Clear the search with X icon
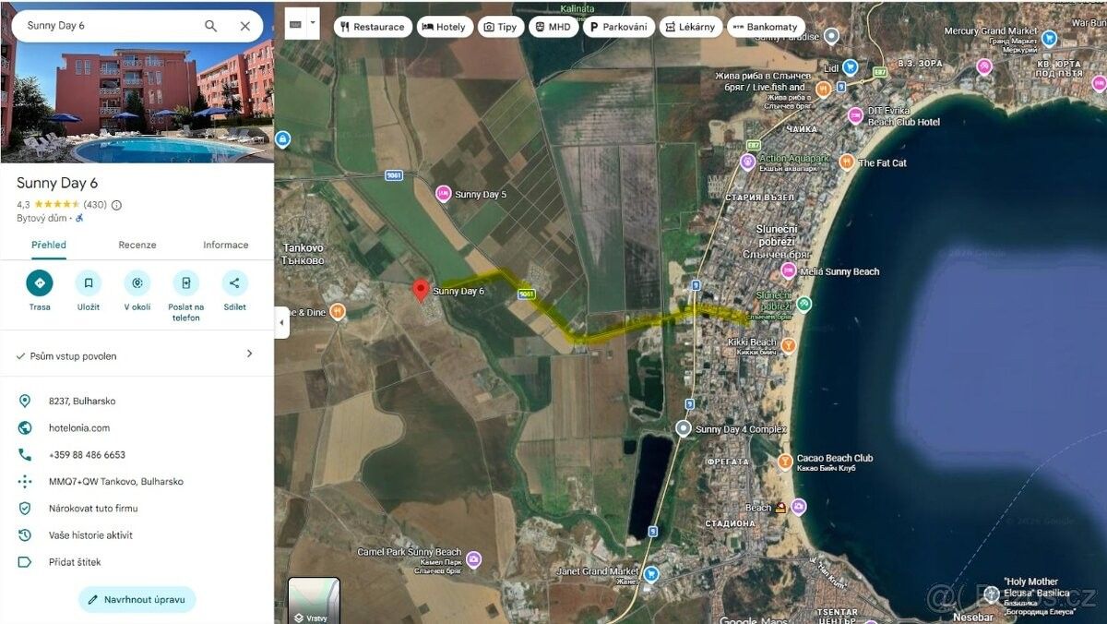Image resolution: width=1107 pixels, height=624 pixels. pos(244,26)
